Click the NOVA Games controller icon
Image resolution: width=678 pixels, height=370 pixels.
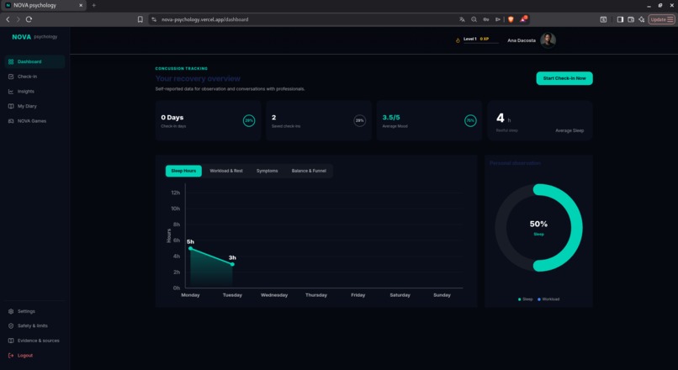click(11, 121)
